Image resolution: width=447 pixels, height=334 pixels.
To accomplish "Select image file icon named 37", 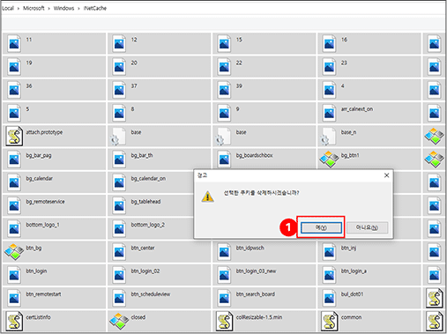I will pyautogui.click(x=119, y=90).
